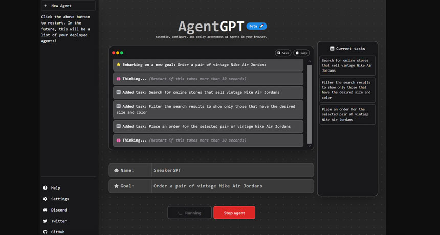Click the scroll down arrow in chat window
The image size is (440, 235).
coord(309,146)
